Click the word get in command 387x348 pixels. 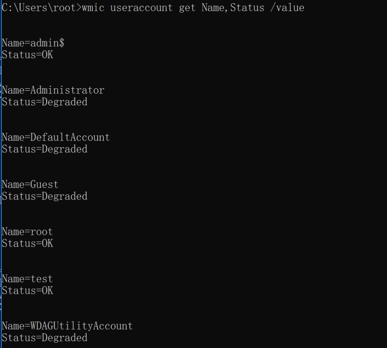point(187,8)
